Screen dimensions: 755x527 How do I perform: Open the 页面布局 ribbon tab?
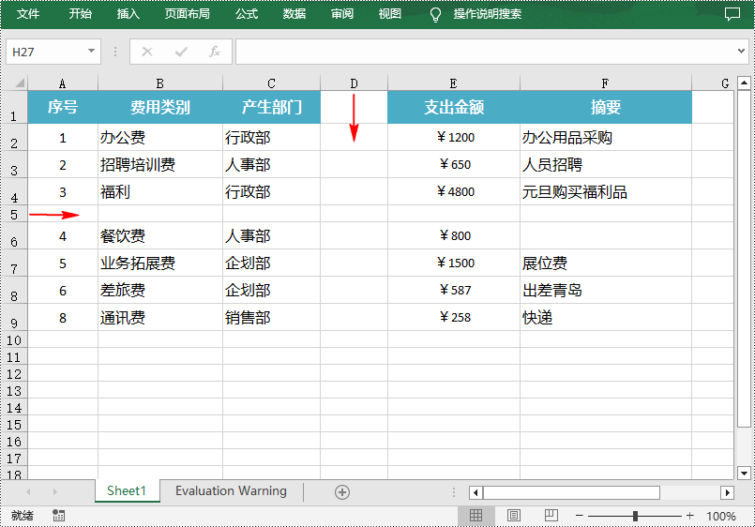click(x=188, y=14)
